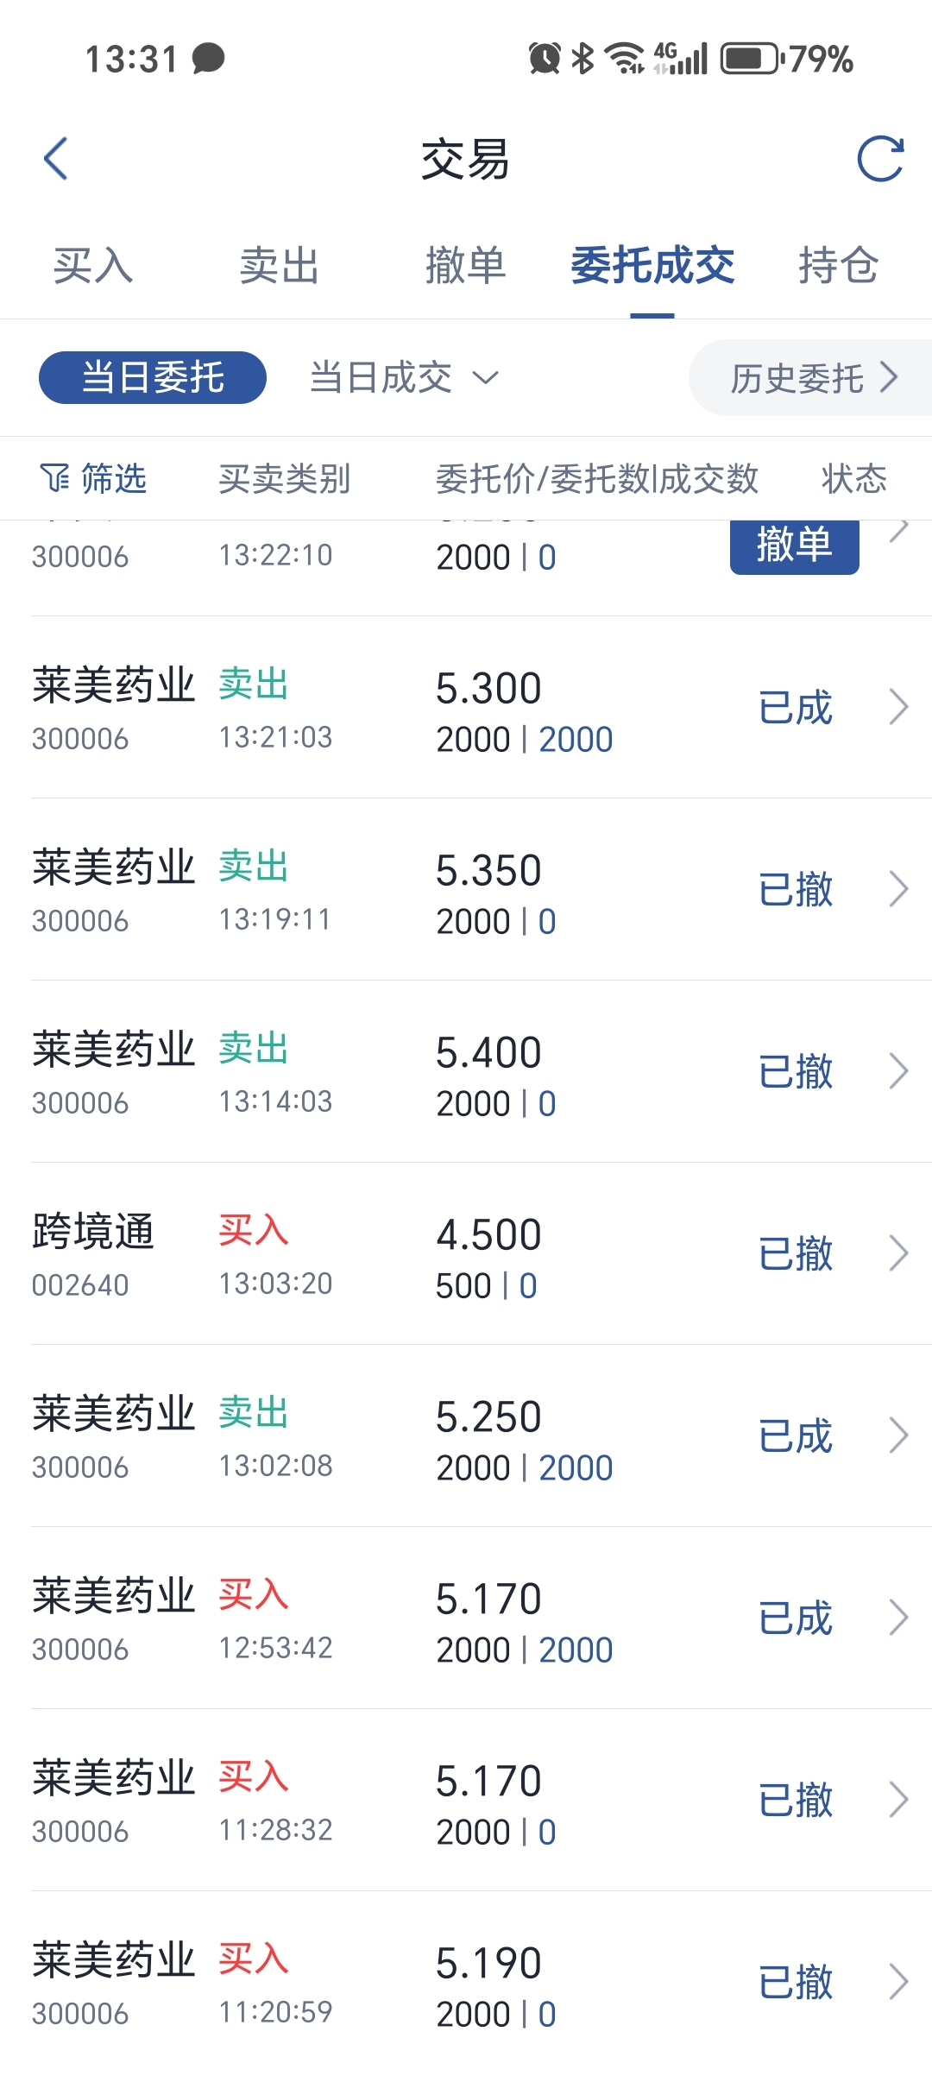
Task: Open the 卖出 tab
Action: (x=279, y=265)
